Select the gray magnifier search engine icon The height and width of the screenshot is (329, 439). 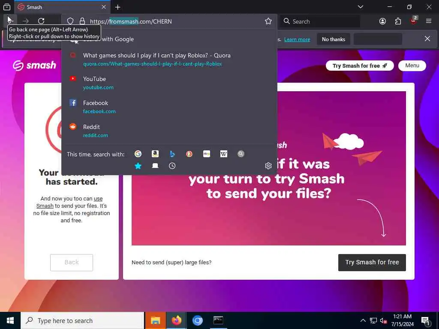coord(241,154)
